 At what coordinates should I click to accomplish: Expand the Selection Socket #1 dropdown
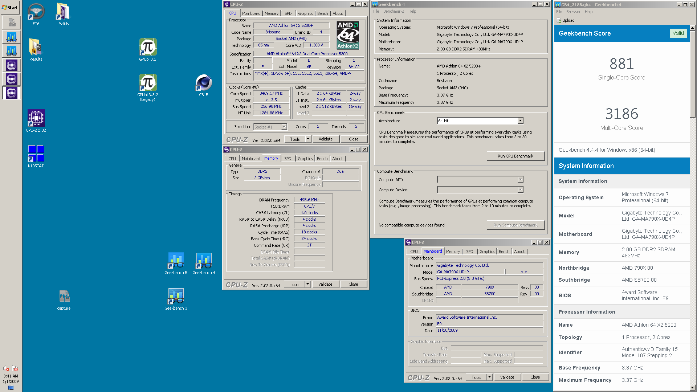point(284,127)
